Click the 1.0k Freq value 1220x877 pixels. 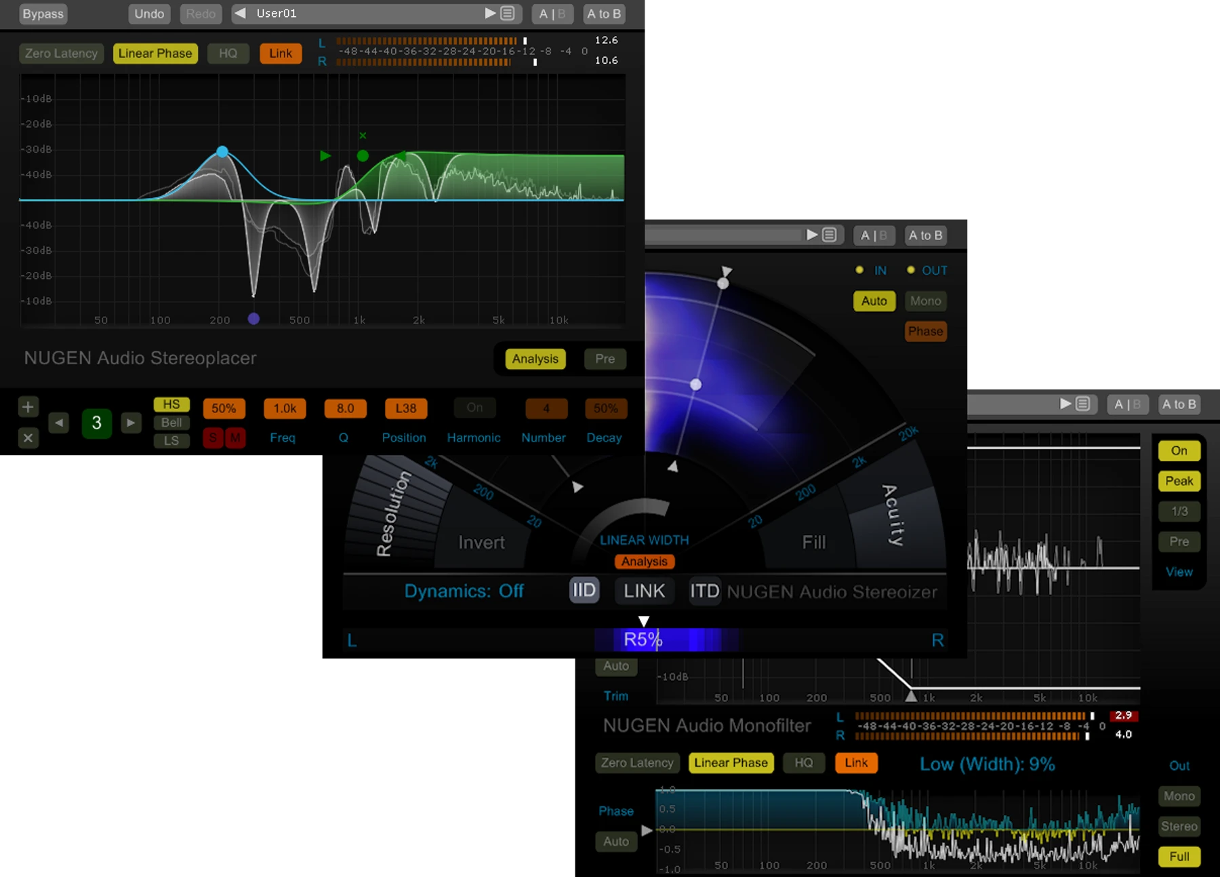(285, 408)
